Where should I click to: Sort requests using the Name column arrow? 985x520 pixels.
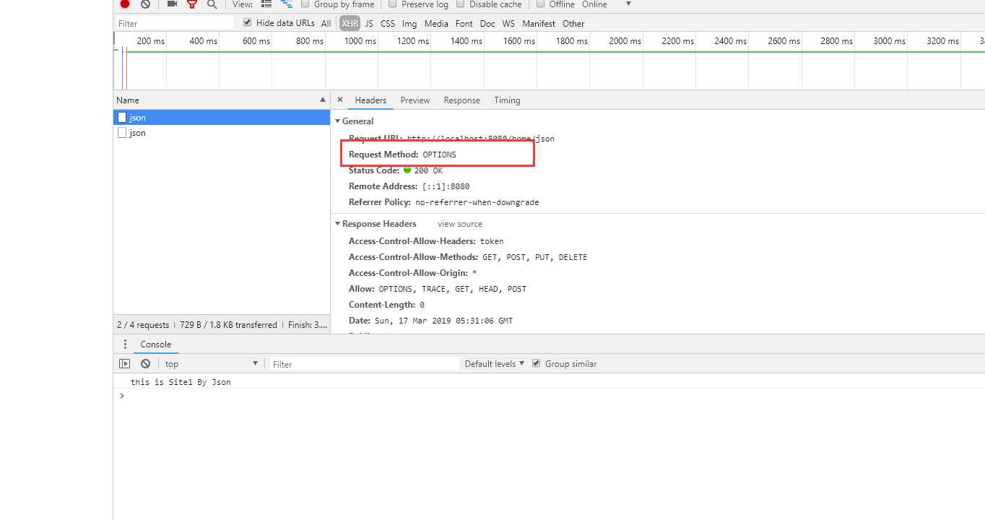[x=323, y=100]
